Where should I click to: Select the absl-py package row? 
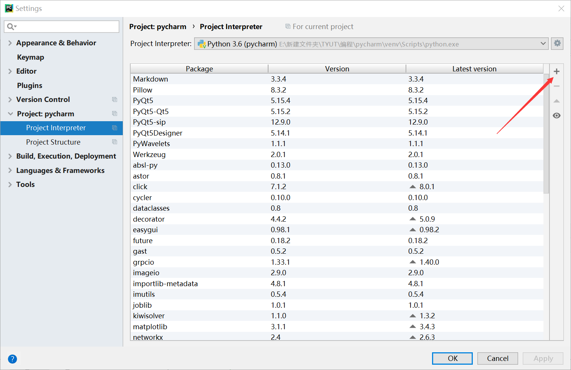click(337, 165)
